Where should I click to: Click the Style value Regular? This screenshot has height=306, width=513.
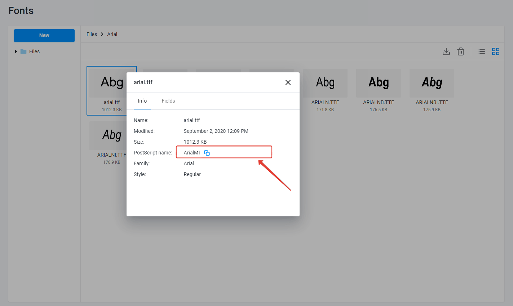(192, 174)
